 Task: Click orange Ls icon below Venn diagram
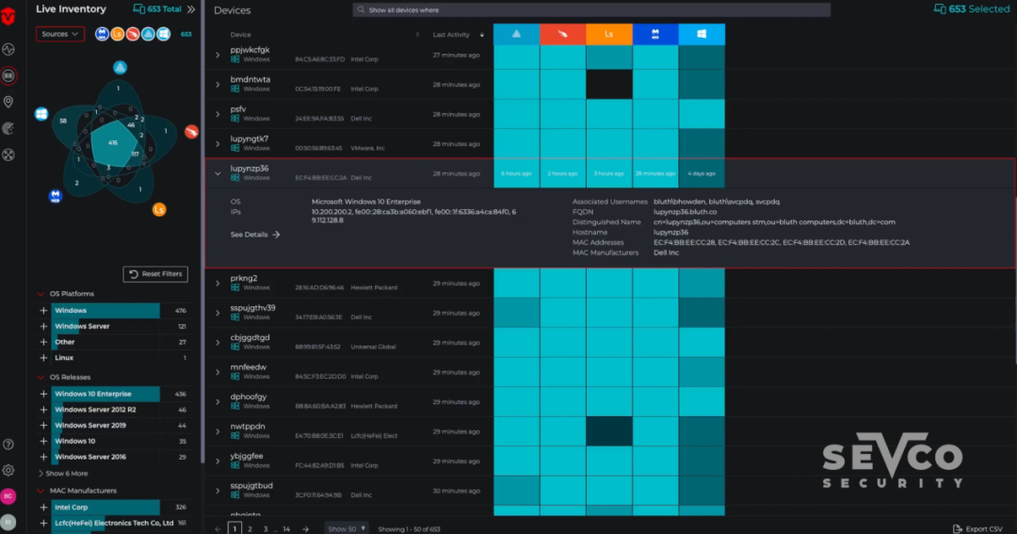[x=159, y=210]
